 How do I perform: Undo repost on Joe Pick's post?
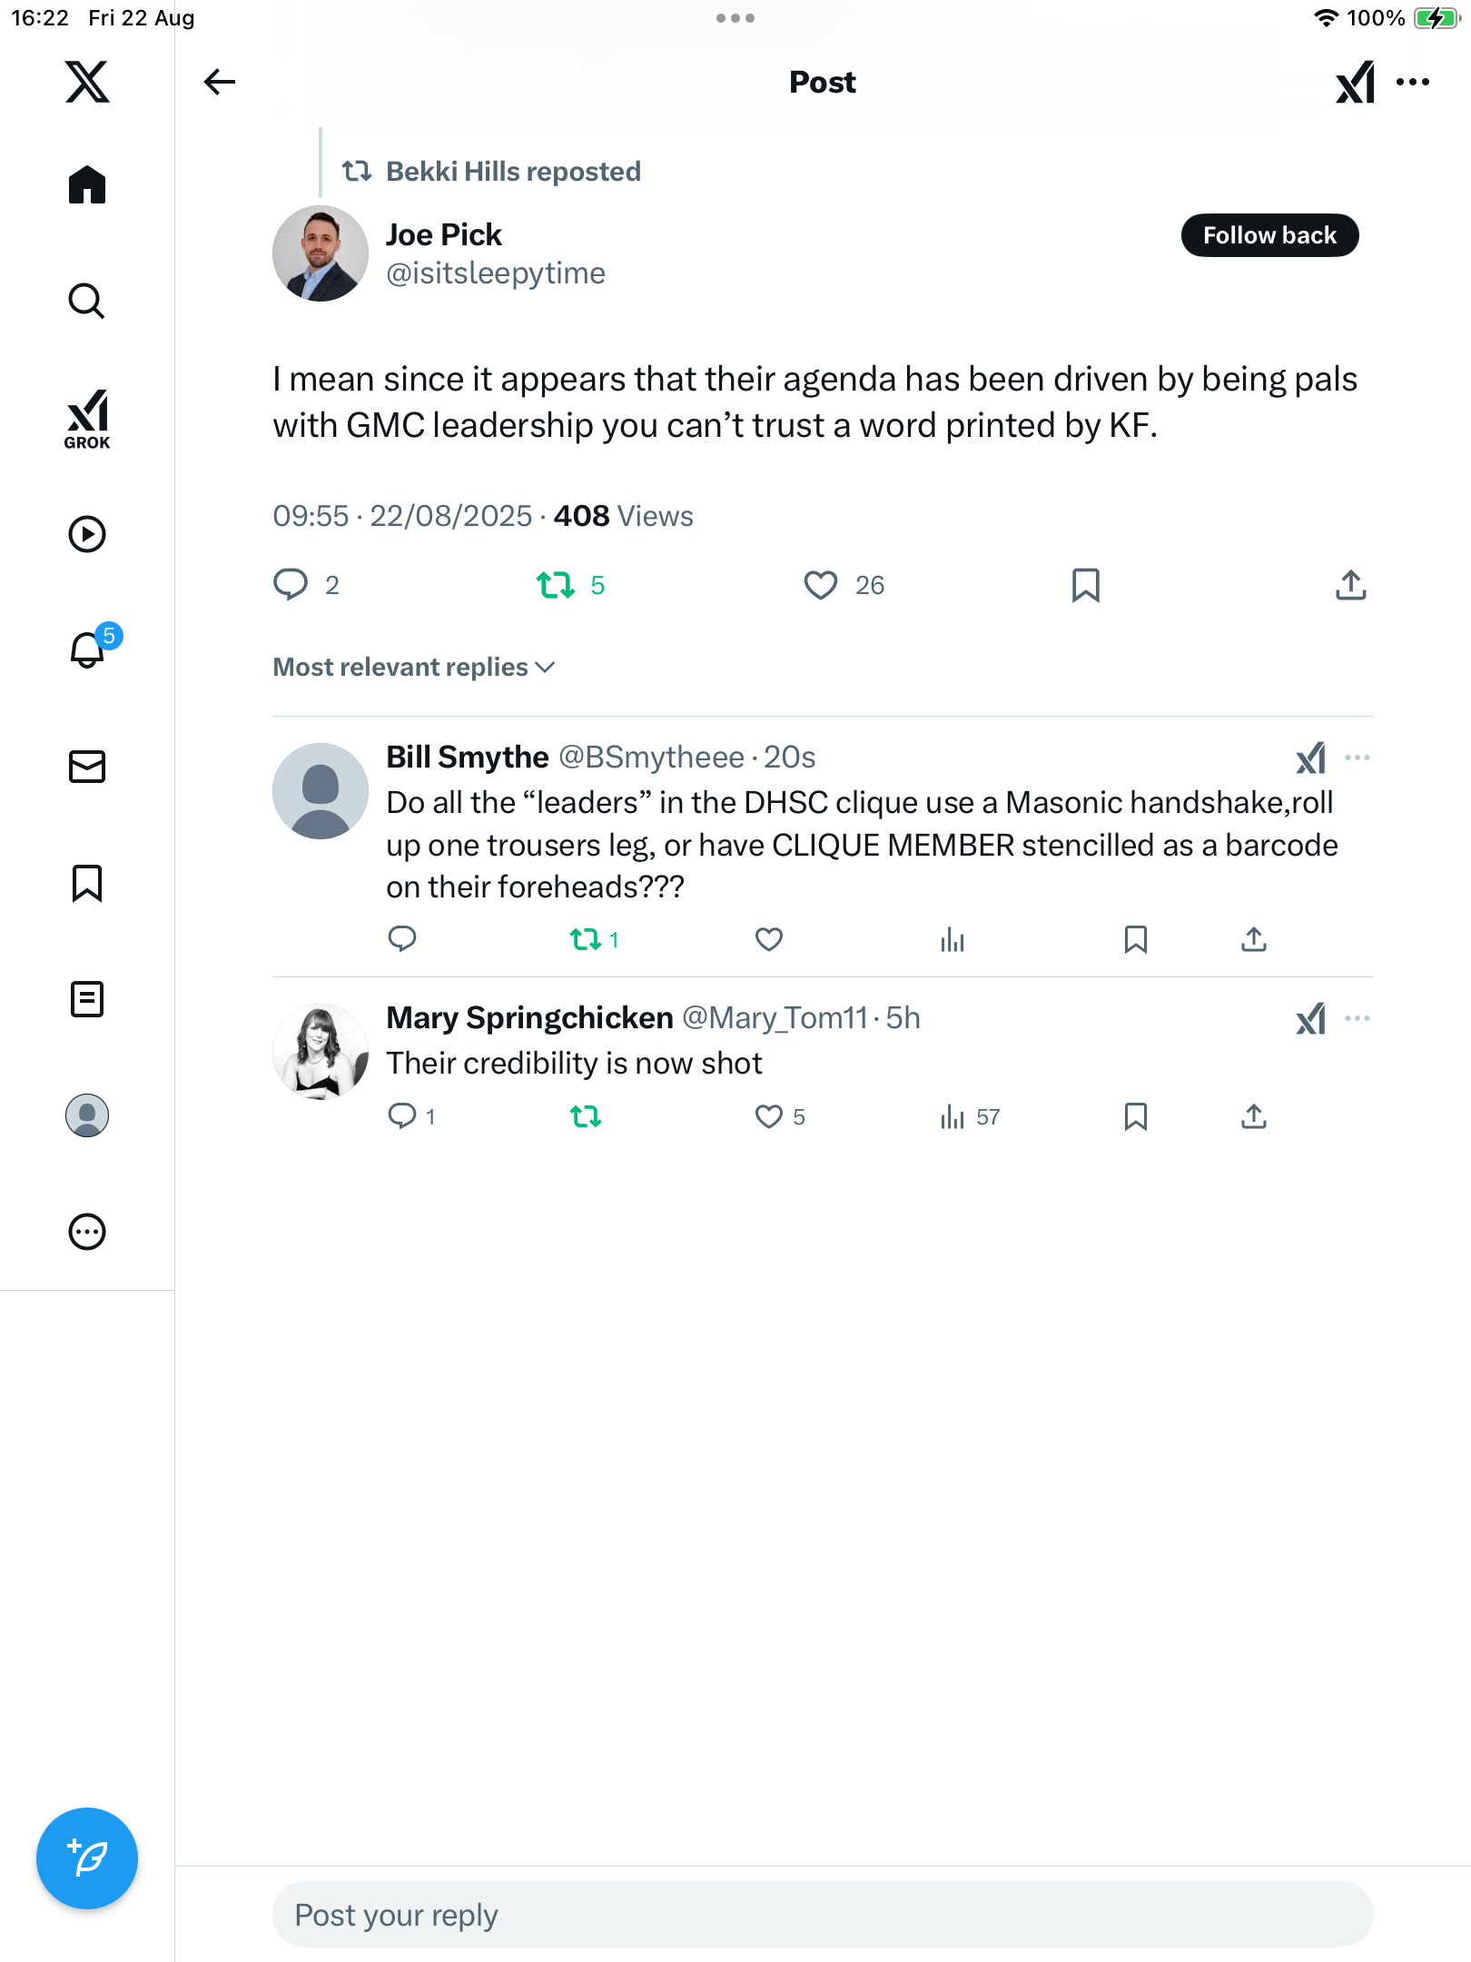[x=556, y=585]
